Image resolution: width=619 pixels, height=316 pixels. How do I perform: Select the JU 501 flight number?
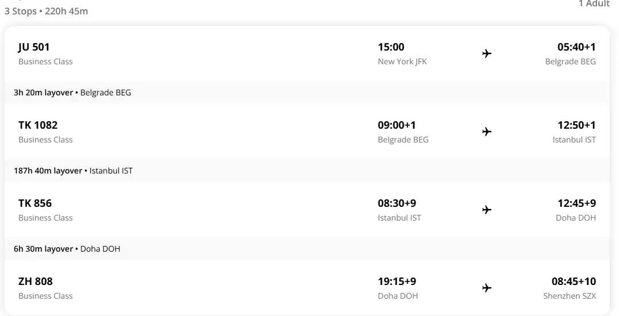coord(34,47)
